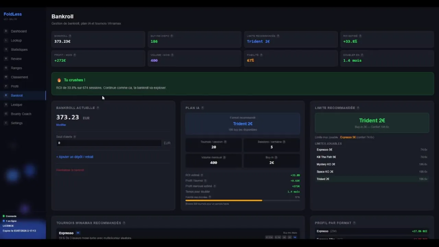Open help icon beside PROFIT / MOIS

click(x=74, y=55)
